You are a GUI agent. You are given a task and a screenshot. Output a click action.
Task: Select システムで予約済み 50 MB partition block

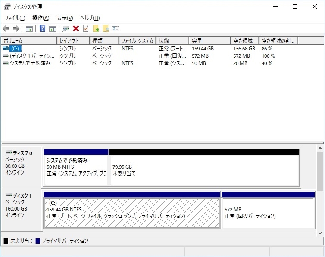[x=76, y=167]
